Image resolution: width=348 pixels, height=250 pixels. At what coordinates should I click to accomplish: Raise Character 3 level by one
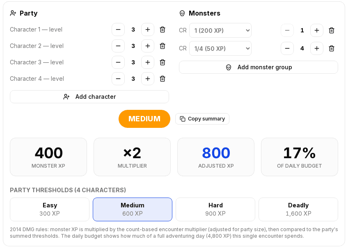point(148,62)
